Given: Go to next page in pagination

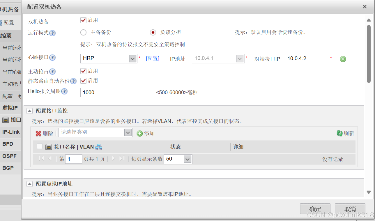Looking at the screenshot, I should [114, 159].
